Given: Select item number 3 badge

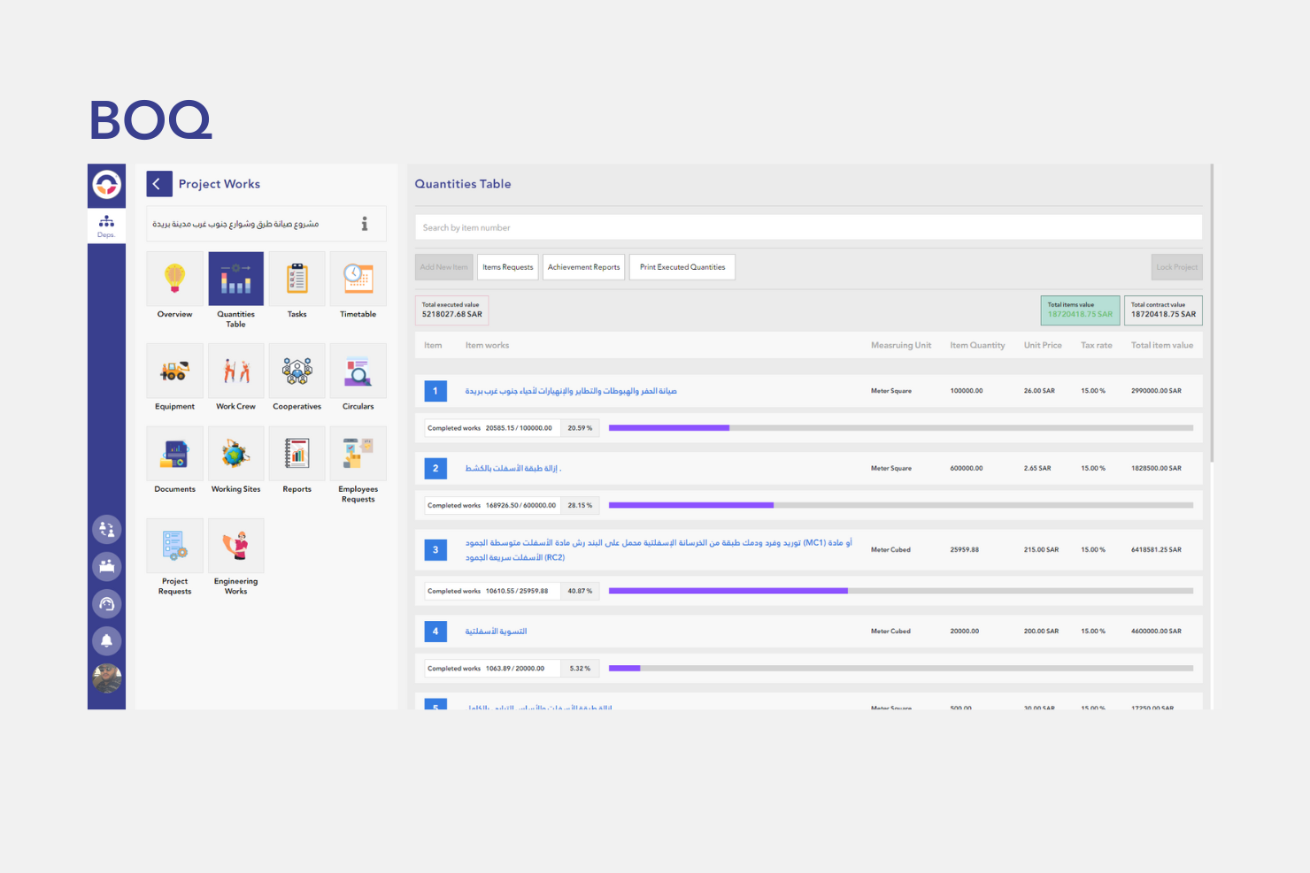Looking at the screenshot, I should tap(435, 550).
